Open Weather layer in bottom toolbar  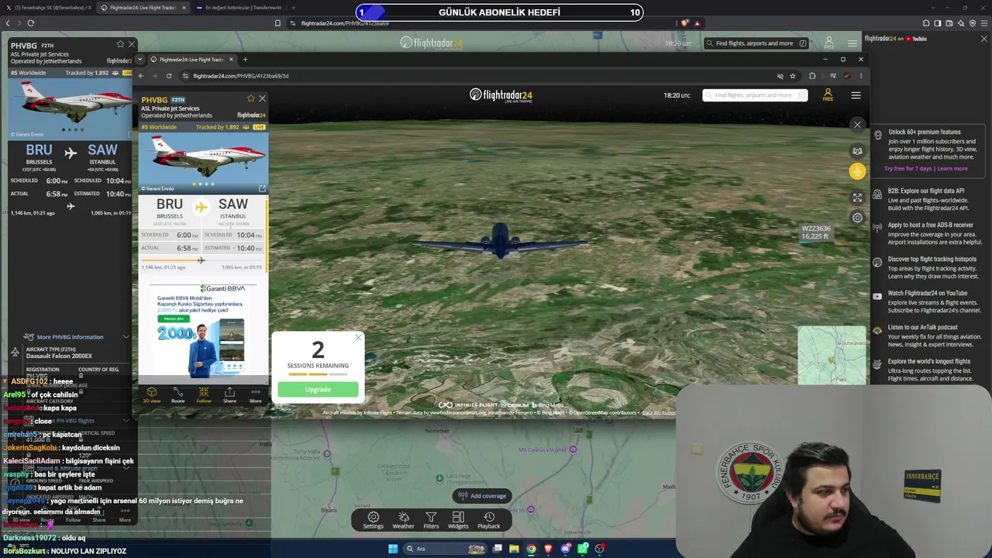click(x=403, y=520)
